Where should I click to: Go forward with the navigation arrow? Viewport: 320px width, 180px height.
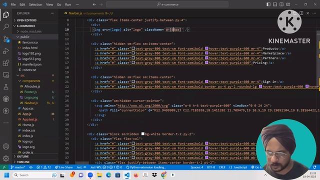coord(101,4)
